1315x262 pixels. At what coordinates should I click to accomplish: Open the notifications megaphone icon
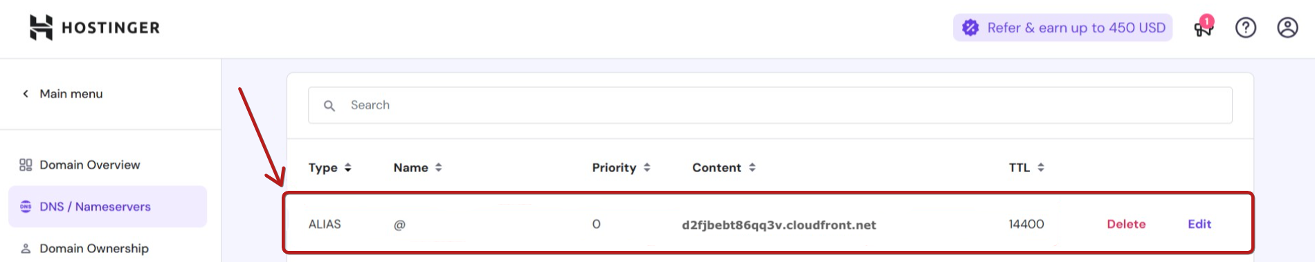(x=1204, y=28)
